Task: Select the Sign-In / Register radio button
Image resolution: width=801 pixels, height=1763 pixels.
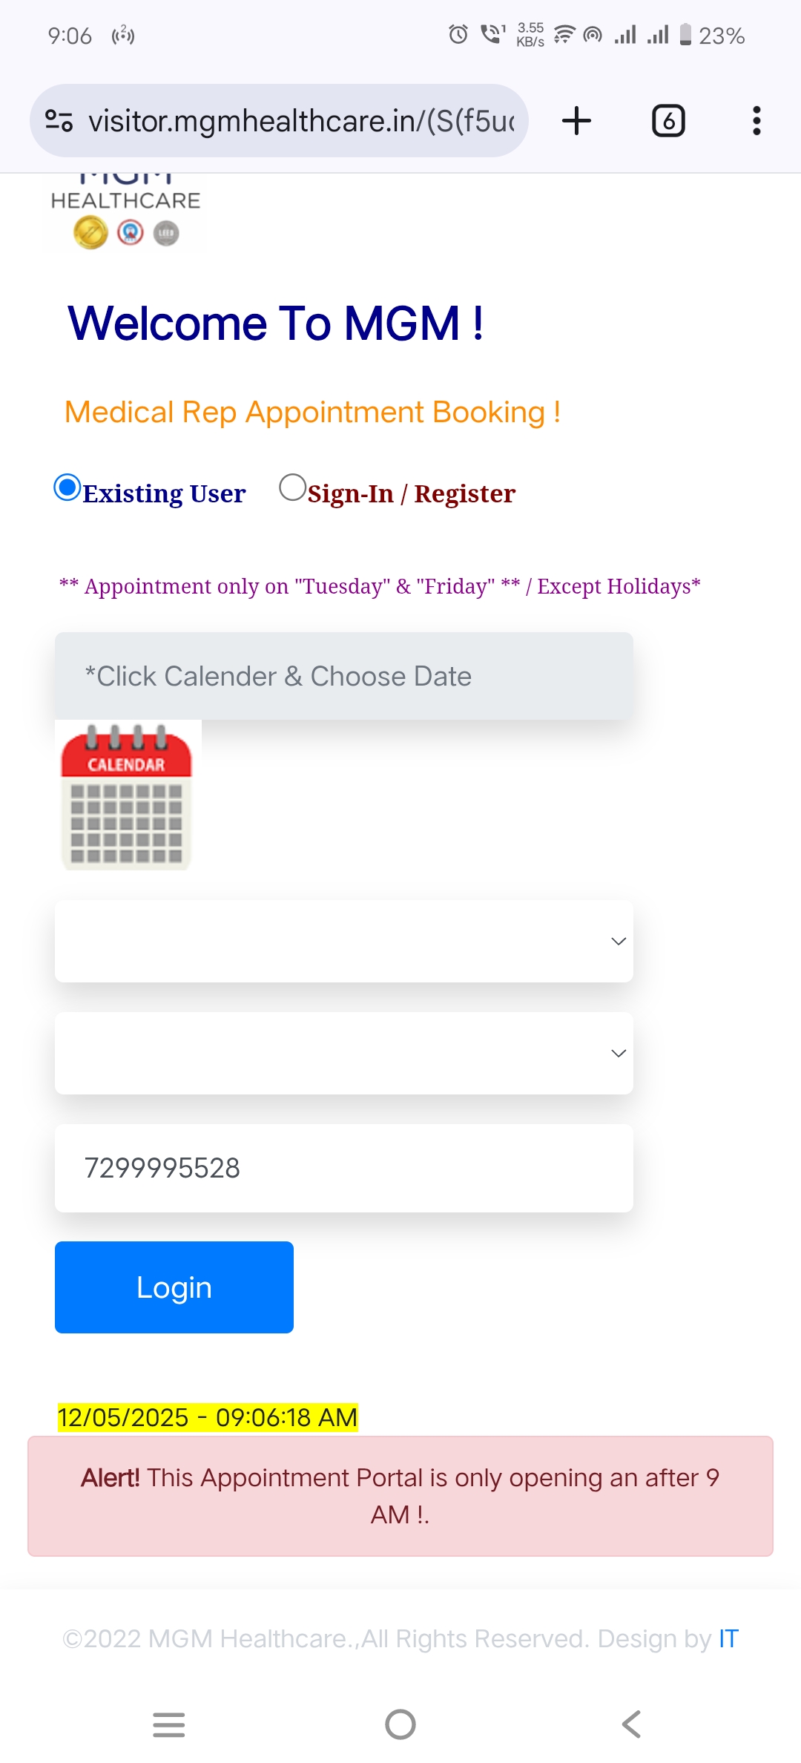Action: coord(292,487)
